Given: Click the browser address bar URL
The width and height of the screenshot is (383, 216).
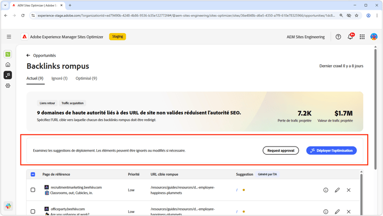Looking at the screenshot, I should click(x=186, y=15).
